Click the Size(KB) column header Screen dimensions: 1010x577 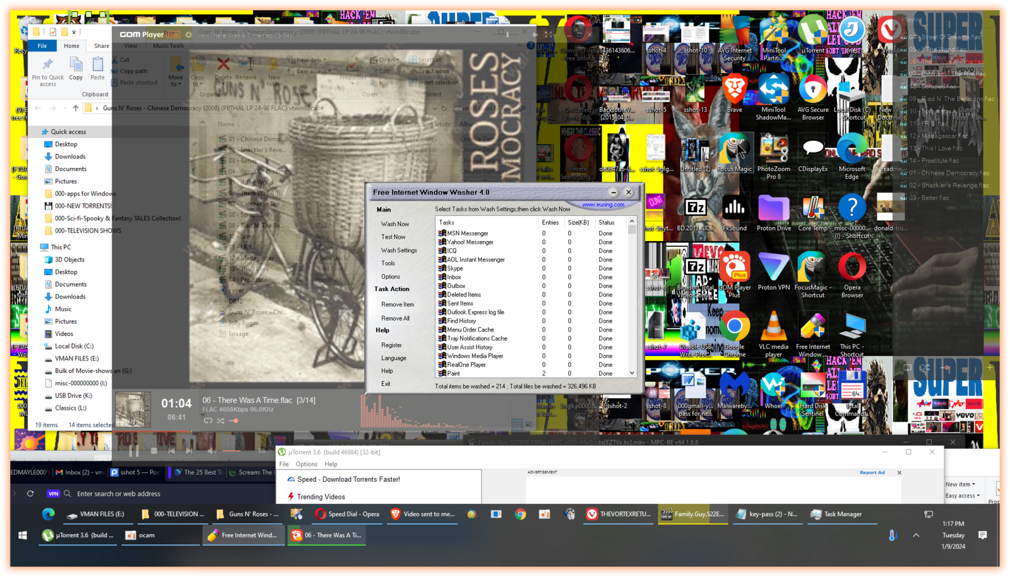(x=578, y=222)
